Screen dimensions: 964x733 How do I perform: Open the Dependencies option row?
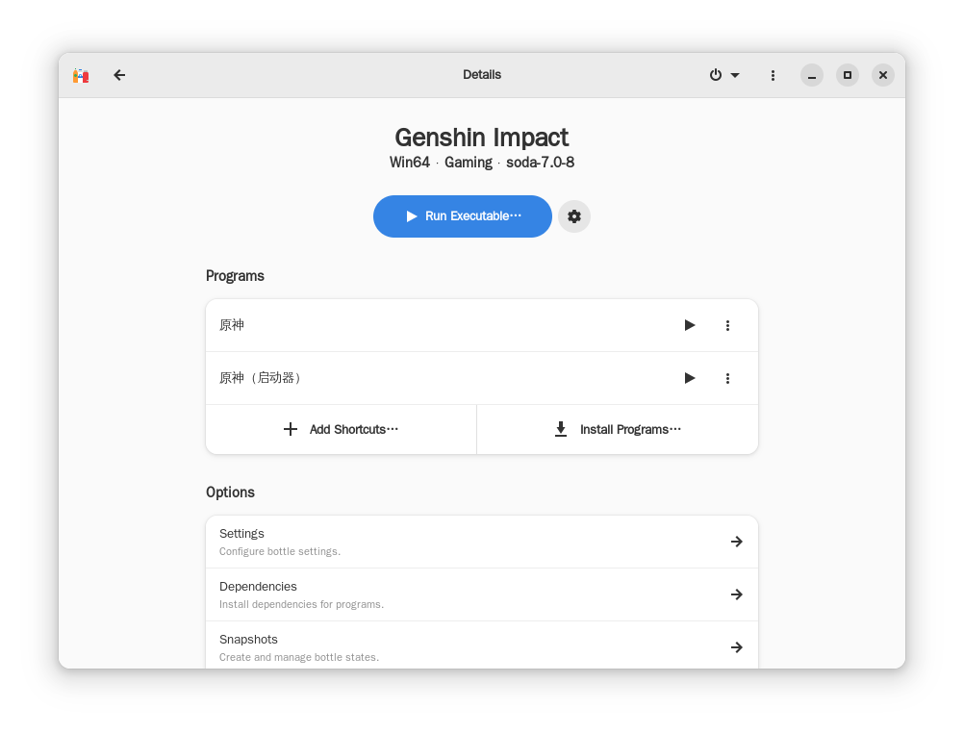click(482, 594)
